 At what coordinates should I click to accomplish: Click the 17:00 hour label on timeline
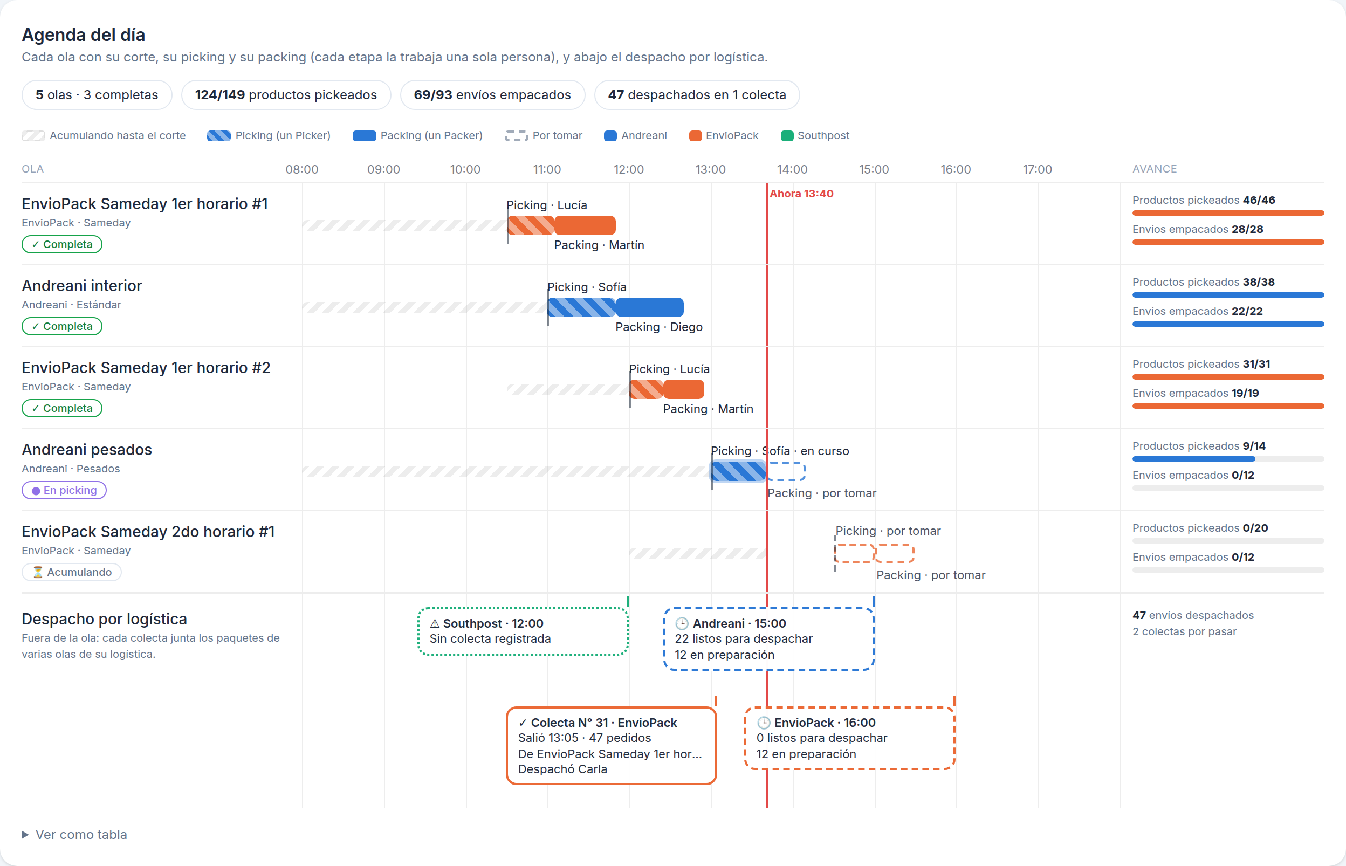(x=1038, y=169)
